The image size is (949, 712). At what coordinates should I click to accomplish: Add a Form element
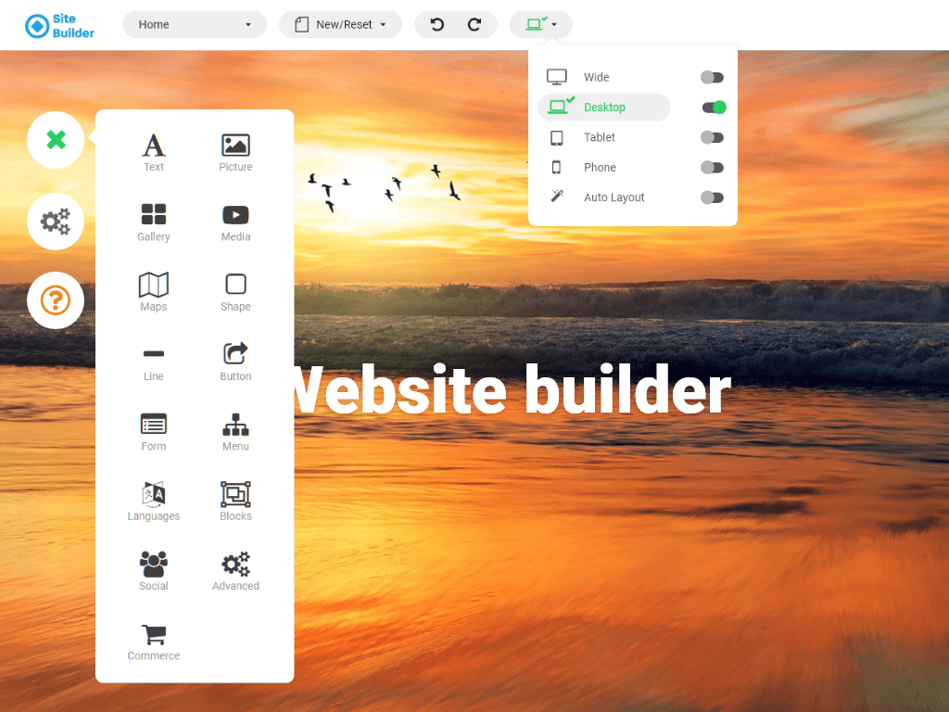coord(153,432)
